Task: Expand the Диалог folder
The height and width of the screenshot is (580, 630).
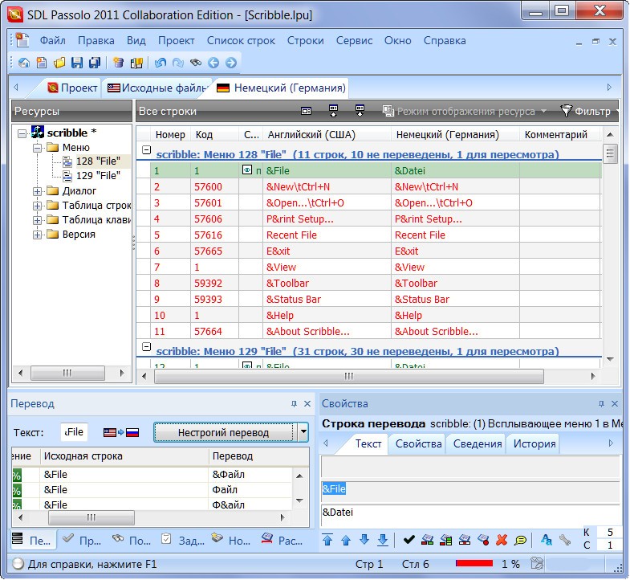Action: (38, 191)
